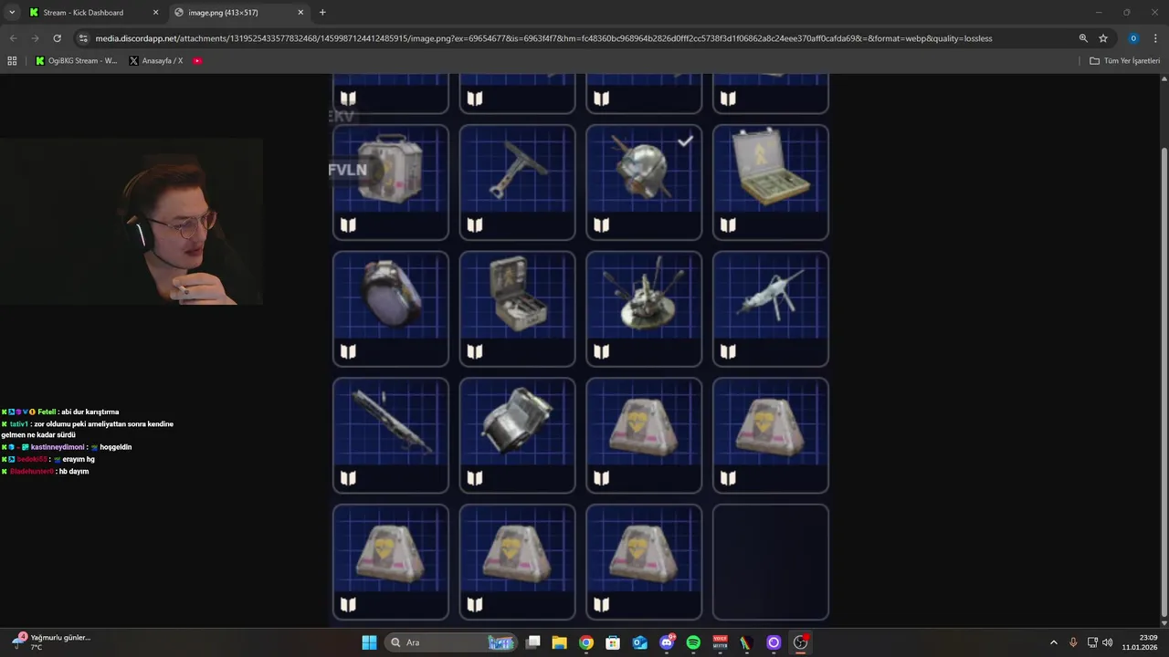Click the mounted turret gun item card
The image size is (1169, 657).
tap(770, 309)
